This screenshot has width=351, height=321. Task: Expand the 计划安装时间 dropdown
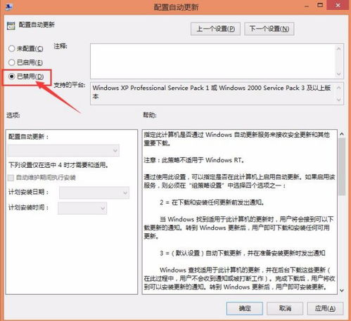point(82,208)
